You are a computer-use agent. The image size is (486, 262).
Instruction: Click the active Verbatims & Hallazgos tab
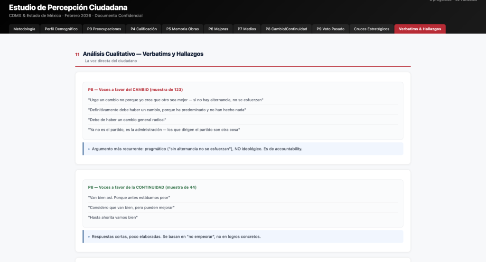tap(420, 29)
